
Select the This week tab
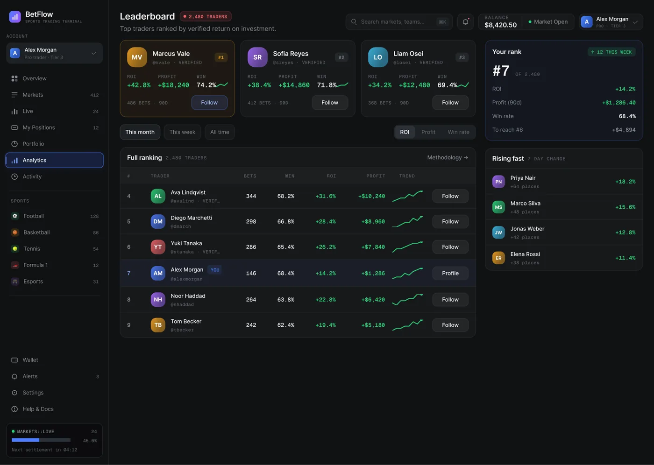(x=182, y=132)
